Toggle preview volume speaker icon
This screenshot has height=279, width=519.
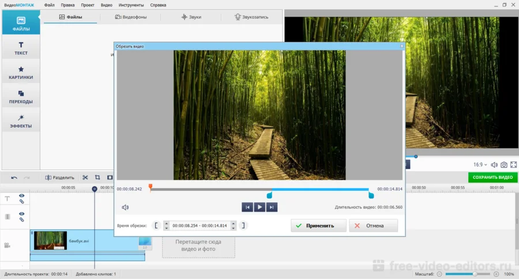(494, 165)
